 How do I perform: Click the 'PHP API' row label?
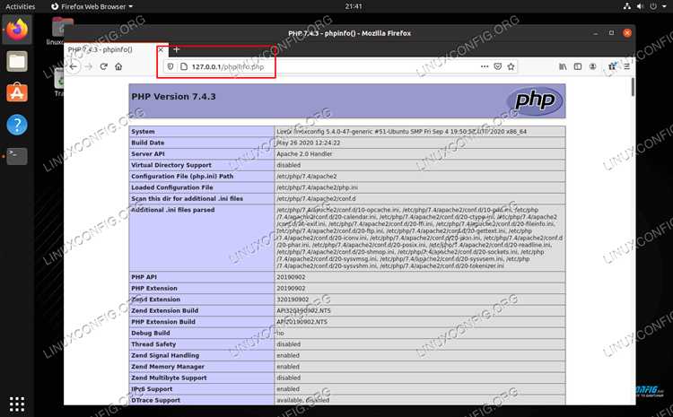144,277
